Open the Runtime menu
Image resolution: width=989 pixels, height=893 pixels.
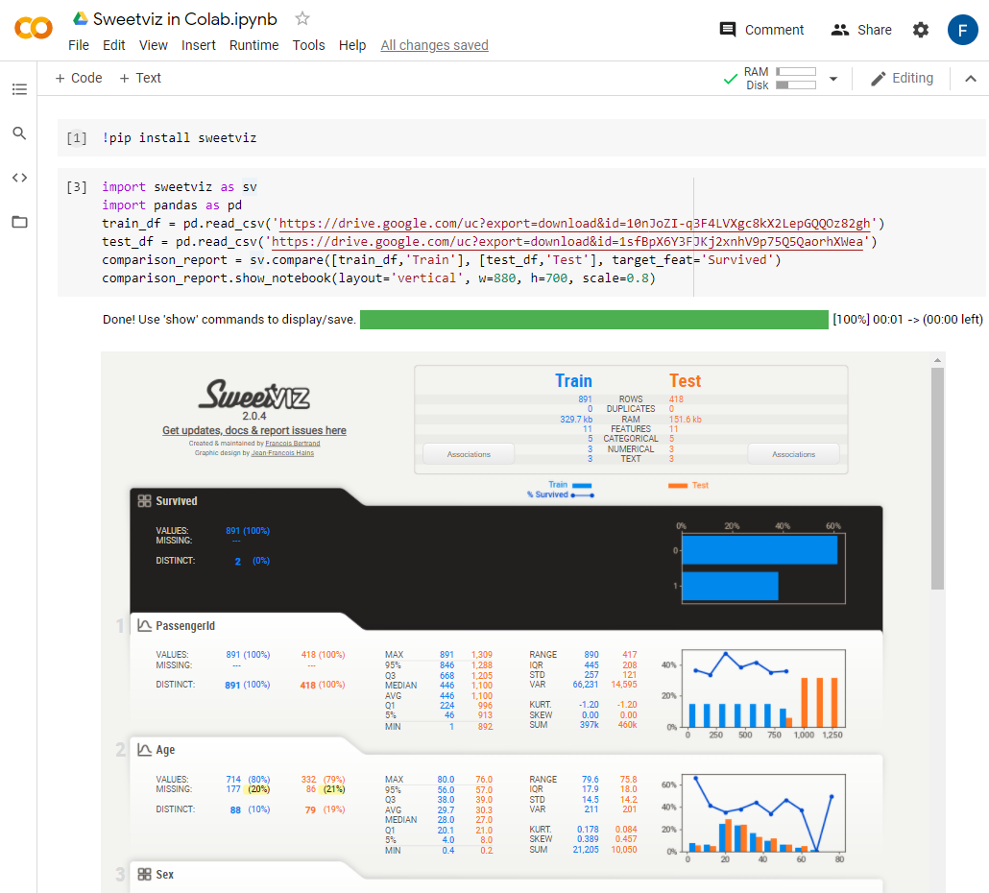pyautogui.click(x=253, y=45)
